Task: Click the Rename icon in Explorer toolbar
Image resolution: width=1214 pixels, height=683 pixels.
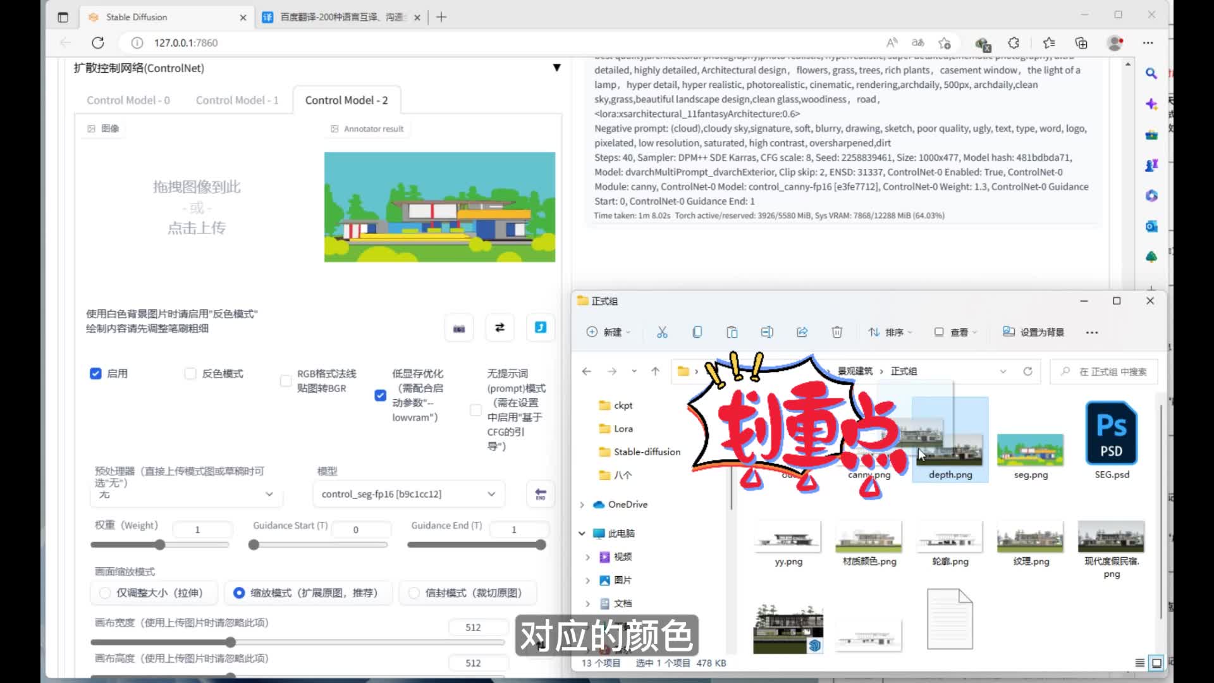Action: 766,332
